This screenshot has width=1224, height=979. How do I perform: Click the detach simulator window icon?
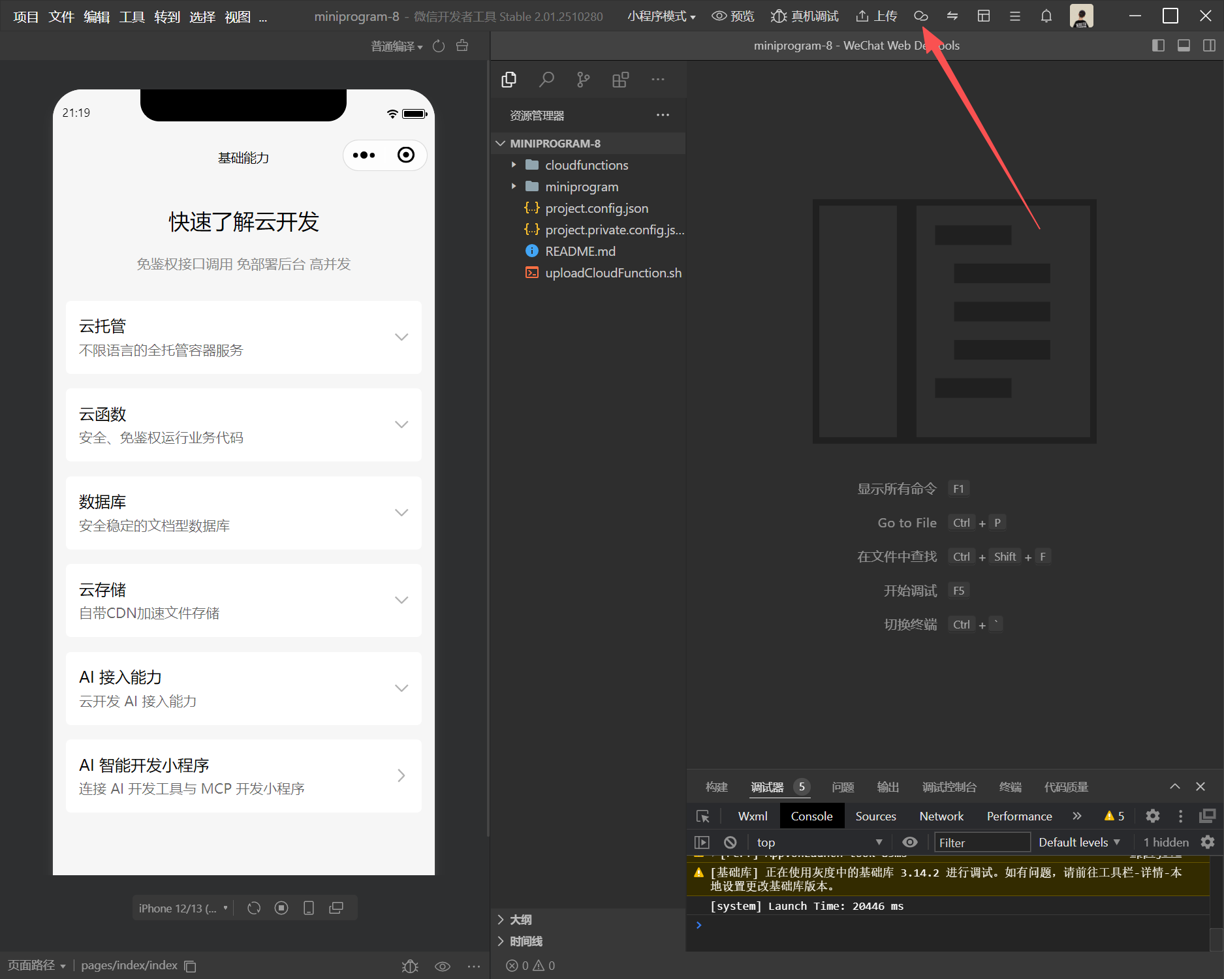click(x=336, y=908)
